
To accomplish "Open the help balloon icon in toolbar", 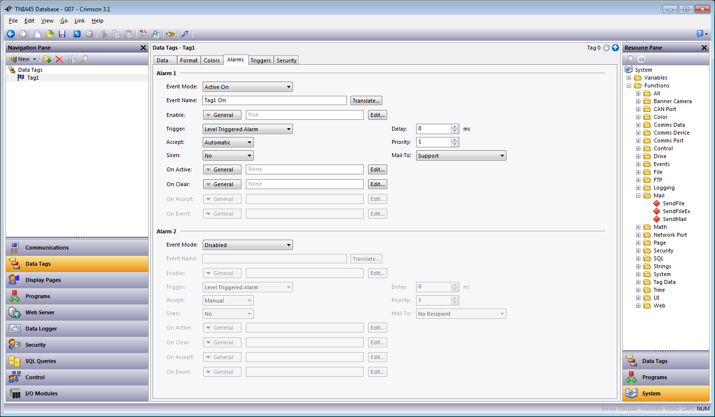I will click(x=700, y=33).
